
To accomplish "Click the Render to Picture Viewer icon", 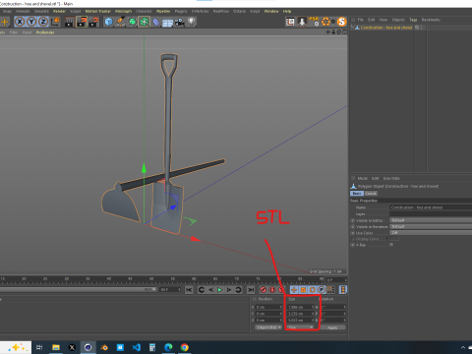I will pyautogui.click(x=82, y=22).
